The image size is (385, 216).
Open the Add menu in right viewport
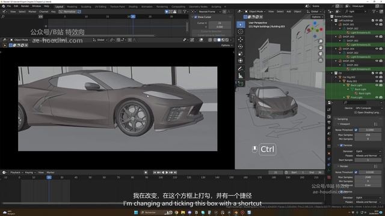pyautogui.click(x=289, y=11)
